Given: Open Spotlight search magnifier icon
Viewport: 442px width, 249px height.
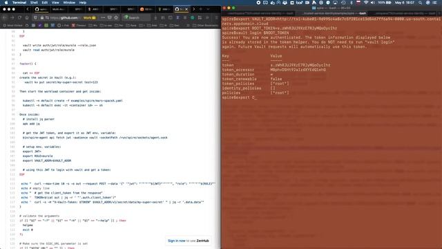Looking at the screenshot, I should click(x=421, y=3).
